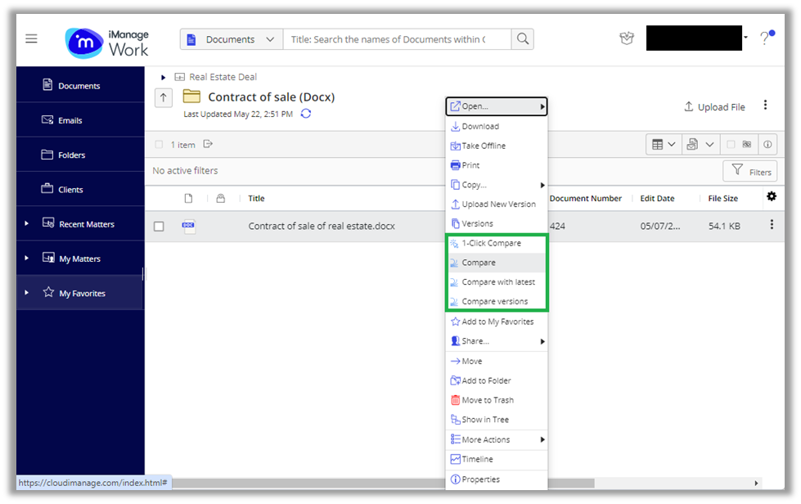Choose Compare versions
This screenshot has height=504, width=801.
pyautogui.click(x=497, y=301)
